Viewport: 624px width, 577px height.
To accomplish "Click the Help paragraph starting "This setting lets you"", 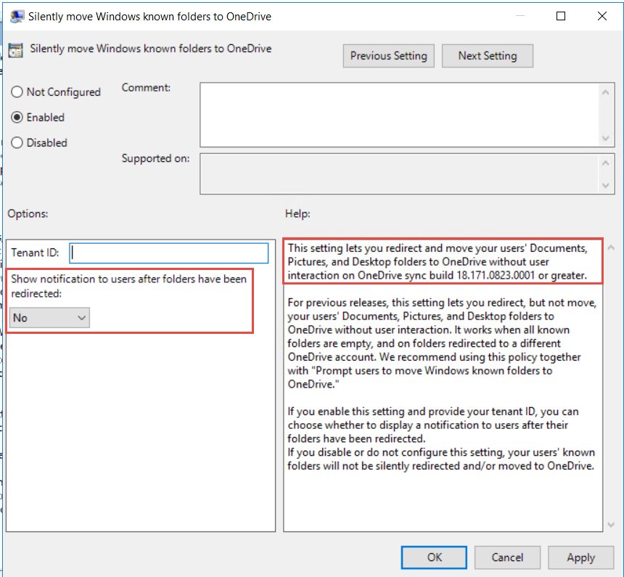I will click(438, 261).
